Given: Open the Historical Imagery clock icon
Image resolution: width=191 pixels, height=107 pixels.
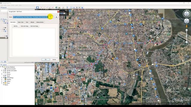Looking at the screenshot, I should [56, 7].
